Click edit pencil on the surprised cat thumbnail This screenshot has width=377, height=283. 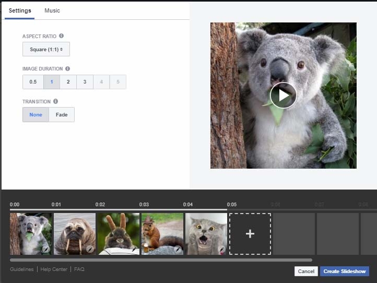pos(221,250)
